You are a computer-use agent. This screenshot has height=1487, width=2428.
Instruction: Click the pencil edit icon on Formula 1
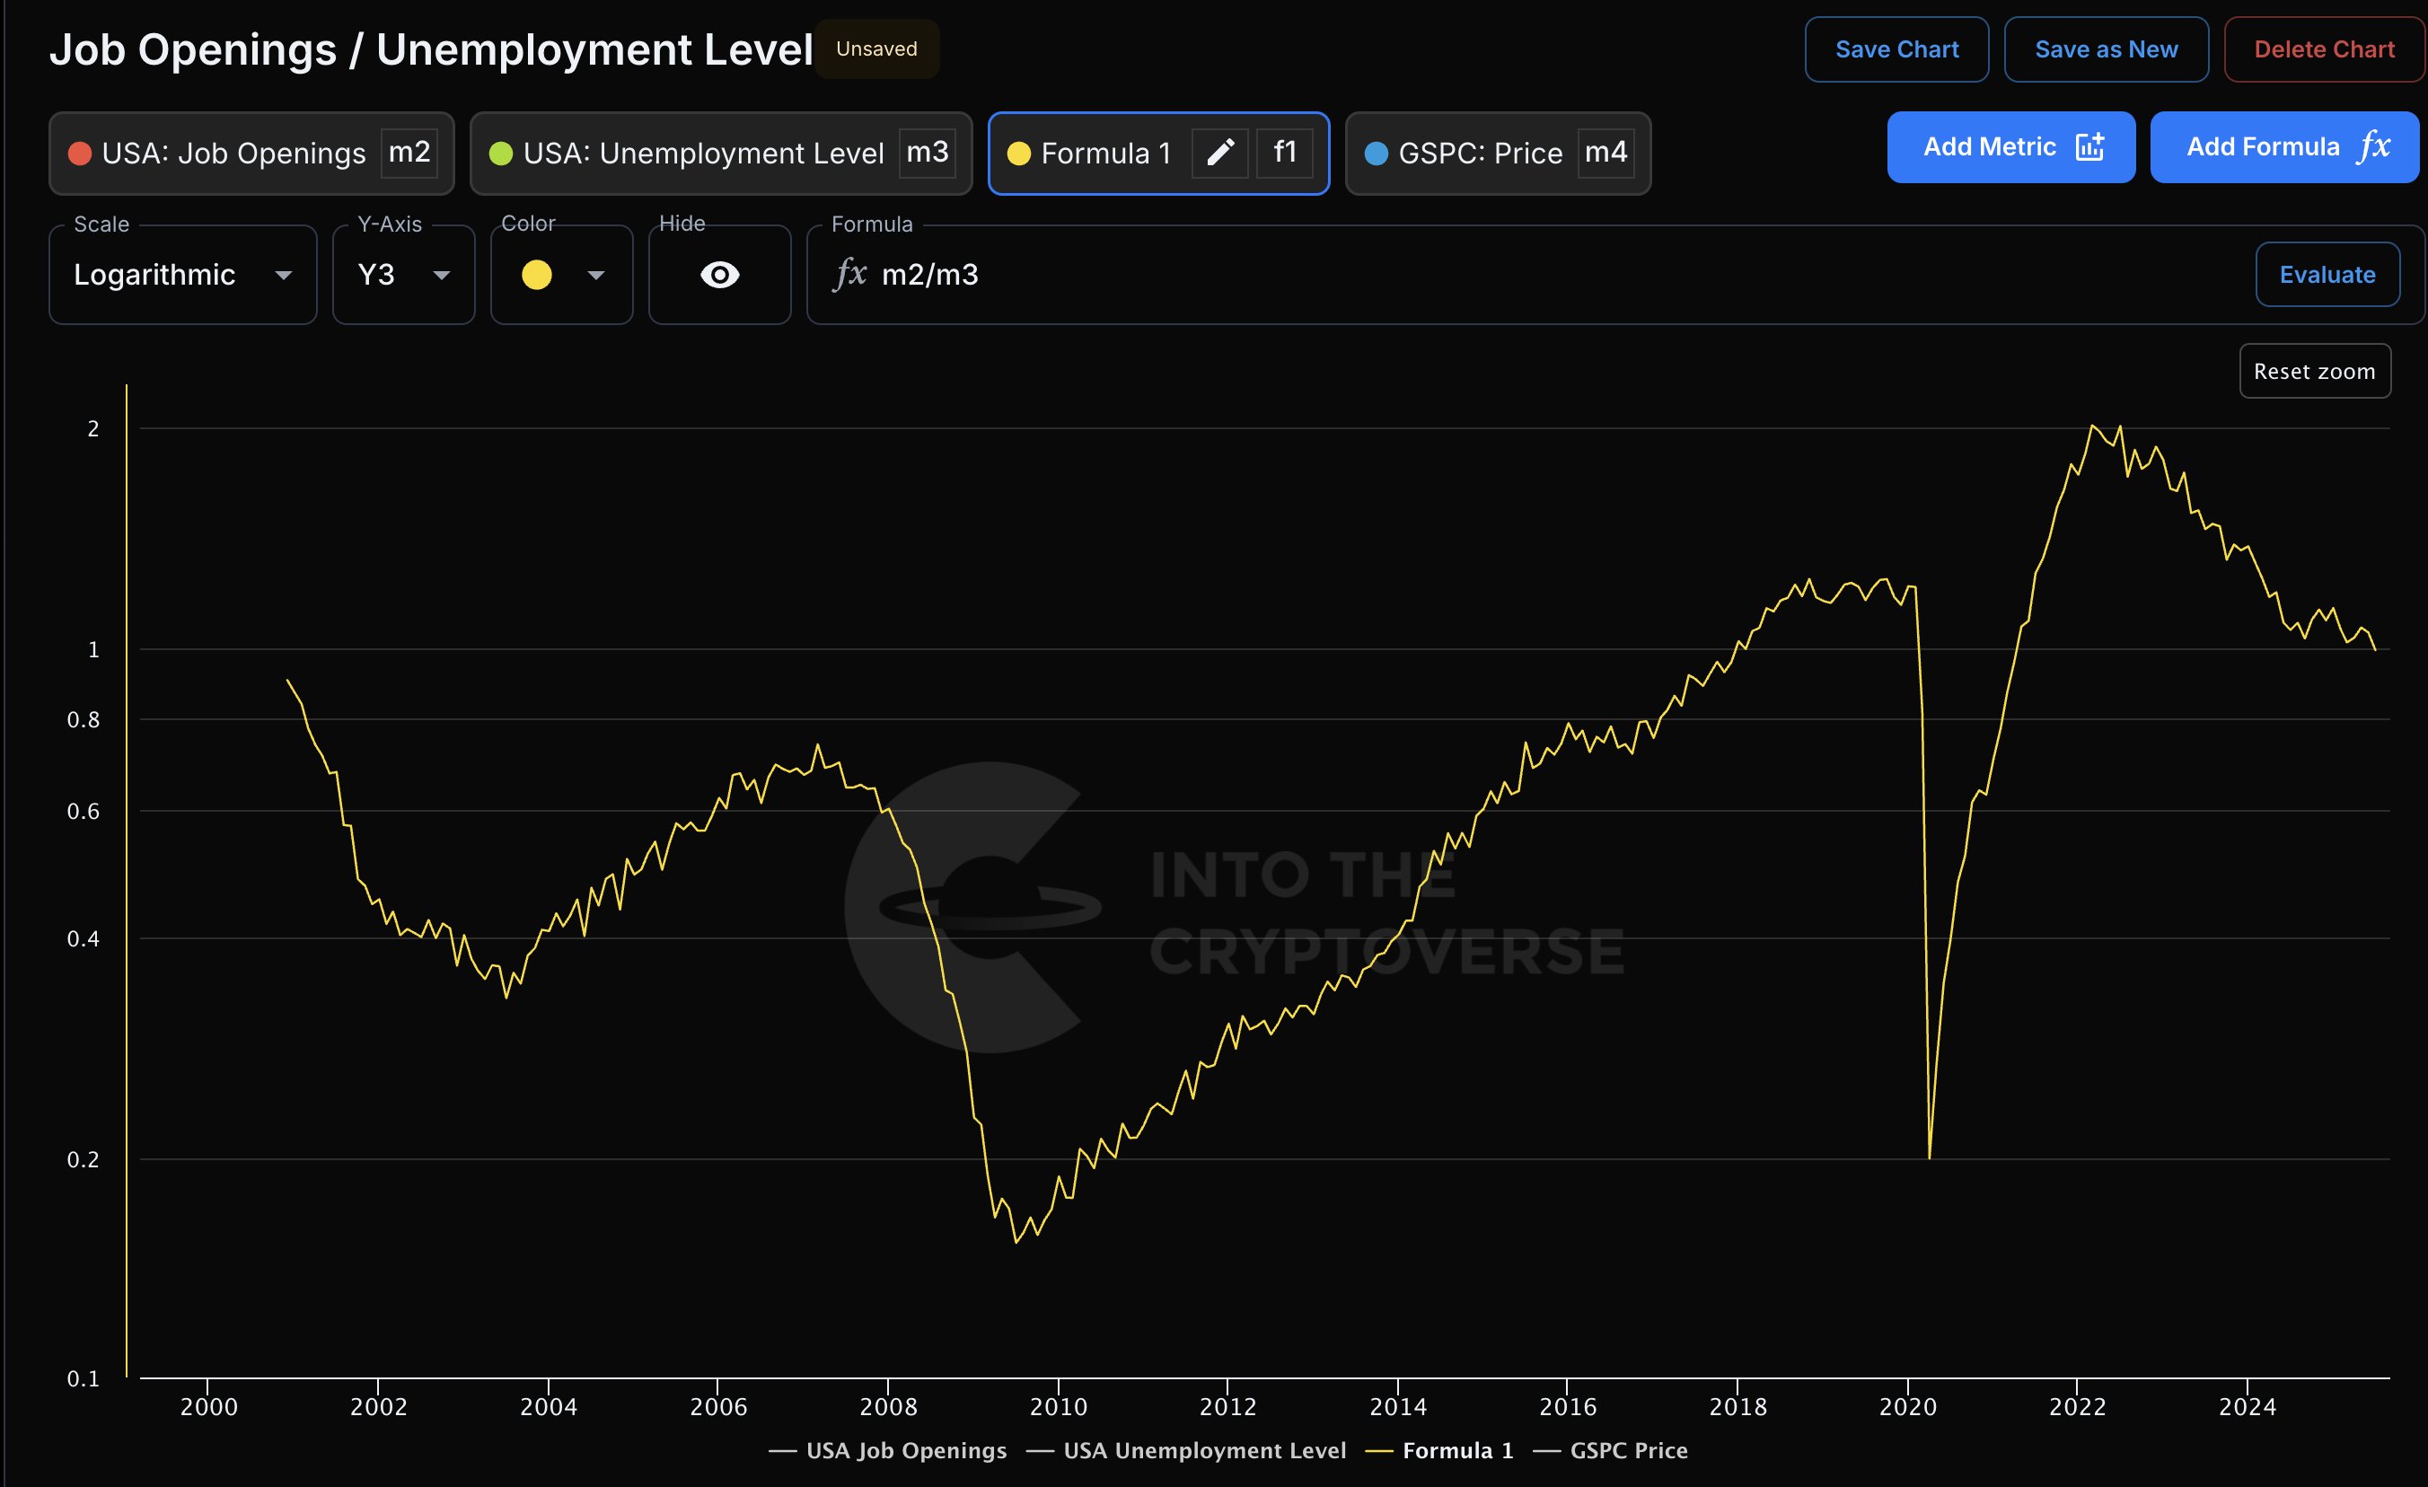[x=1220, y=153]
